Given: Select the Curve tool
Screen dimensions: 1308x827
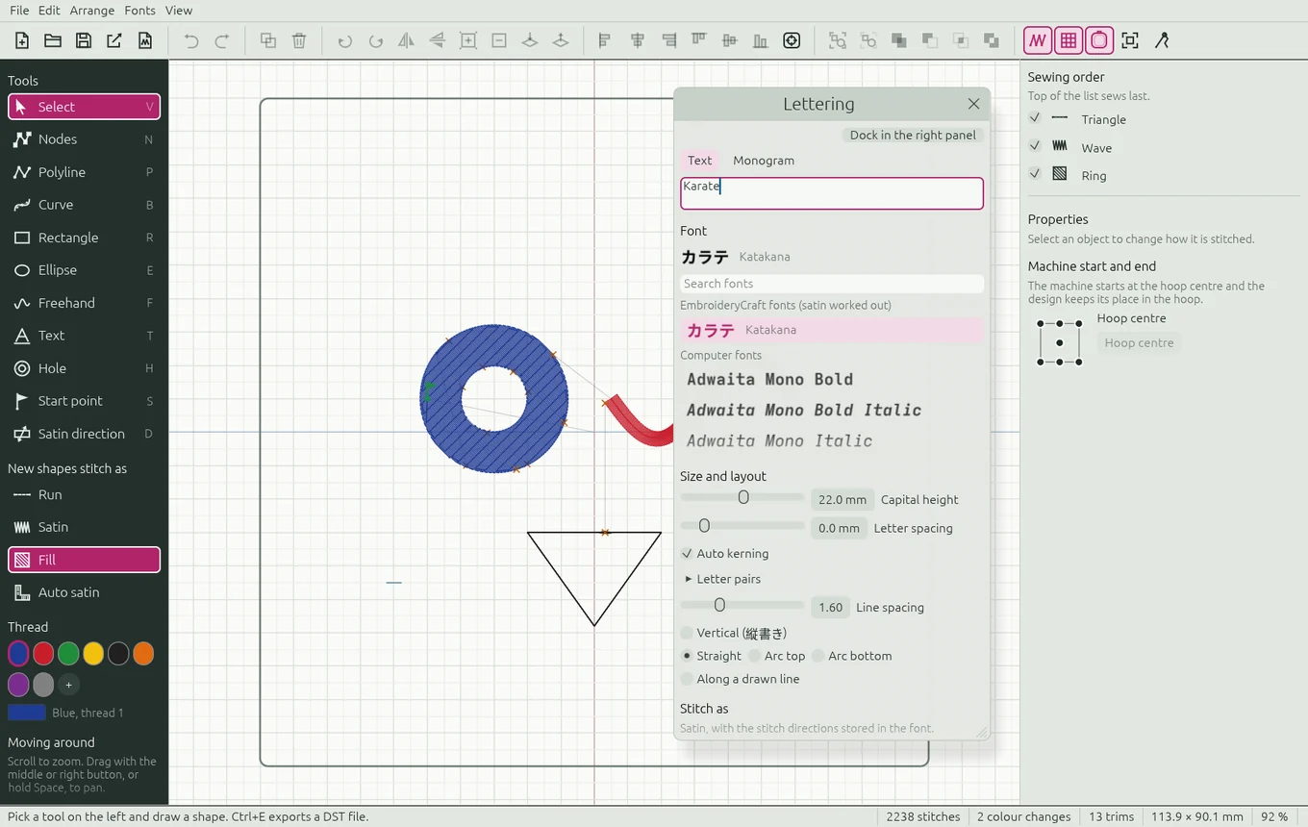Looking at the screenshot, I should [84, 205].
